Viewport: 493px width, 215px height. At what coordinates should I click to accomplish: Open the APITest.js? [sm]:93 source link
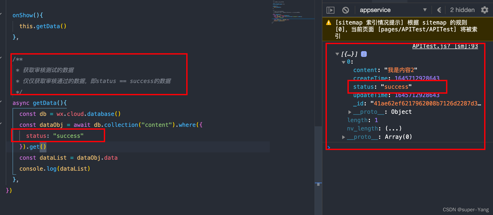click(445, 46)
